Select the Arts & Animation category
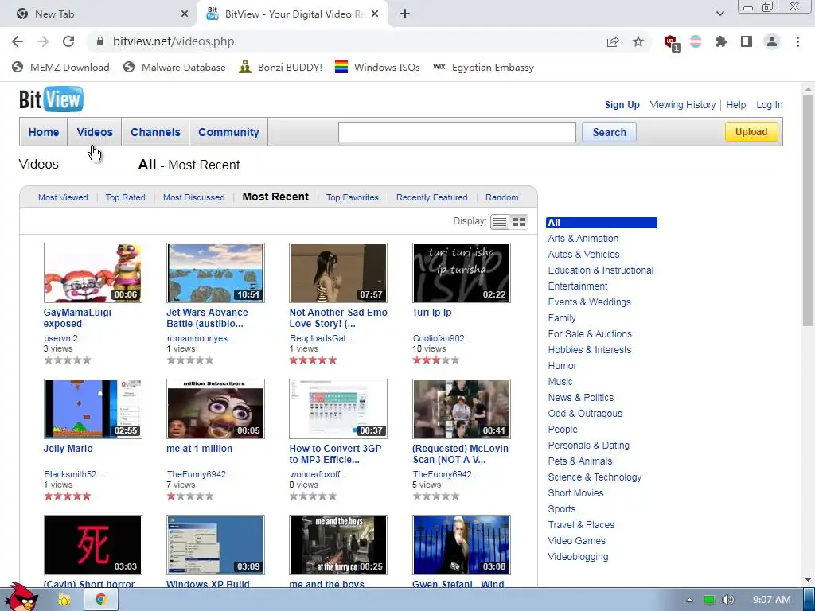 (x=583, y=239)
